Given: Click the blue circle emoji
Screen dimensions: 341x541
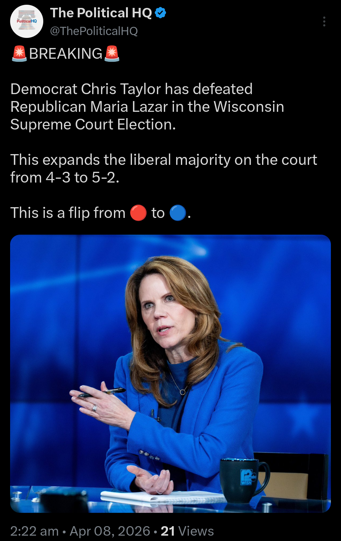Looking at the screenshot, I should point(177,213).
